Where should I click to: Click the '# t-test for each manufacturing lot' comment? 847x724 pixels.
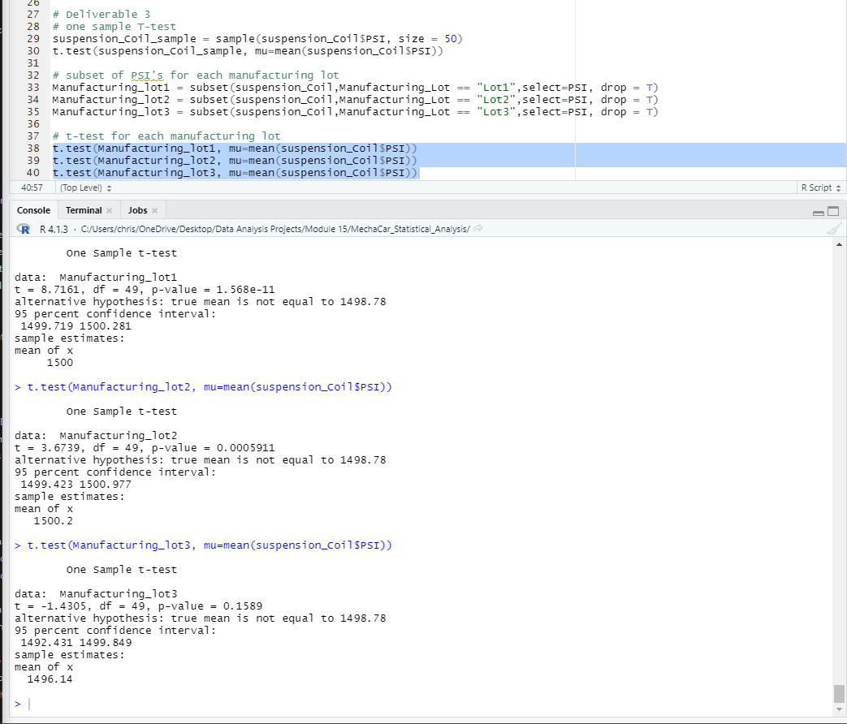click(x=166, y=136)
